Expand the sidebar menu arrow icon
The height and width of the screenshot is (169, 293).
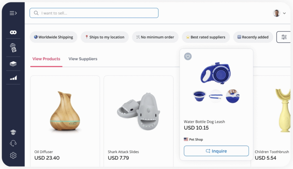pyautogui.click(x=13, y=13)
